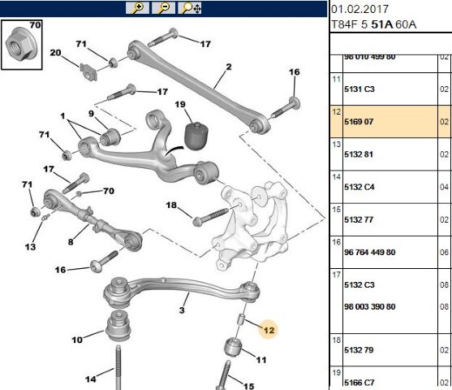The image size is (452, 390).
Task: Click callout number 15 bolt label
Action: tap(249, 386)
